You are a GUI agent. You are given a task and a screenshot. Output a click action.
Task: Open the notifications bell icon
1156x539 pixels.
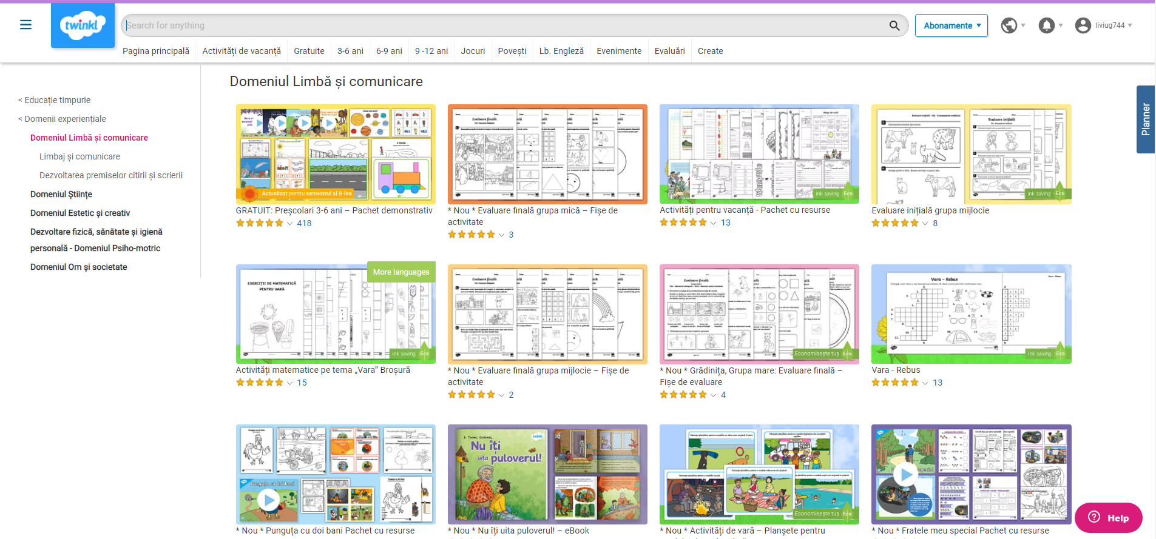point(1047,25)
